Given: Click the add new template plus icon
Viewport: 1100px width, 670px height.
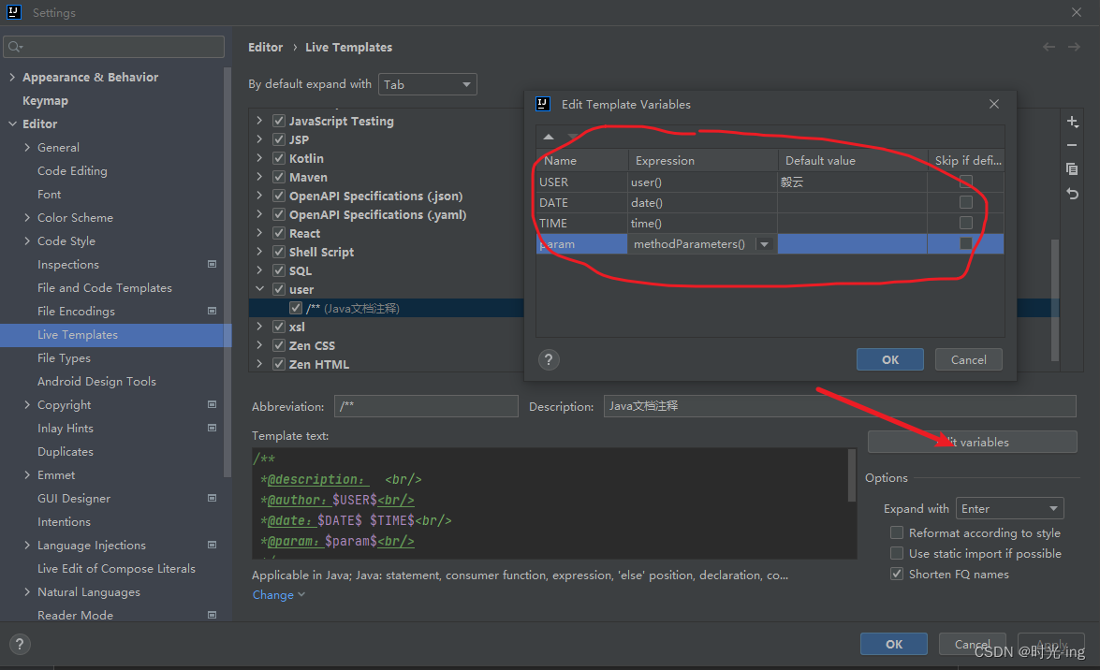Looking at the screenshot, I should point(1073,122).
